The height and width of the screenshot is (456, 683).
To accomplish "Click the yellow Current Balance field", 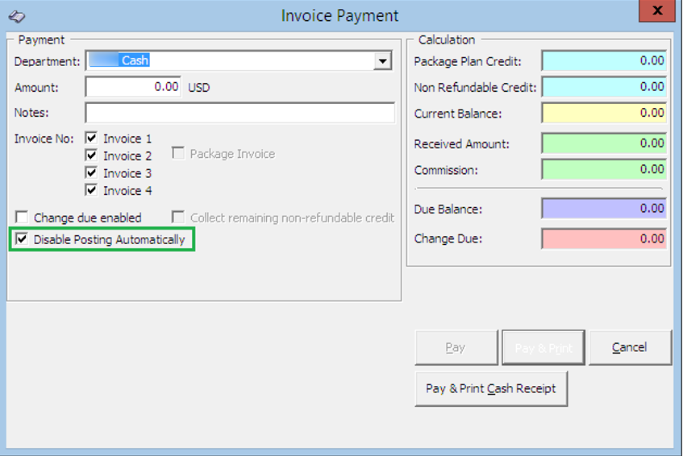I will [604, 113].
